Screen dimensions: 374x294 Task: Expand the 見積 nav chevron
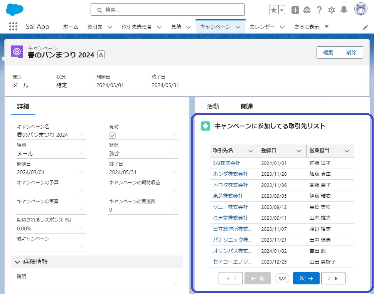click(x=189, y=27)
